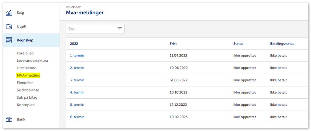Open the Utgift menu section
This screenshot has height=131, width=311.
pos(22,27)
